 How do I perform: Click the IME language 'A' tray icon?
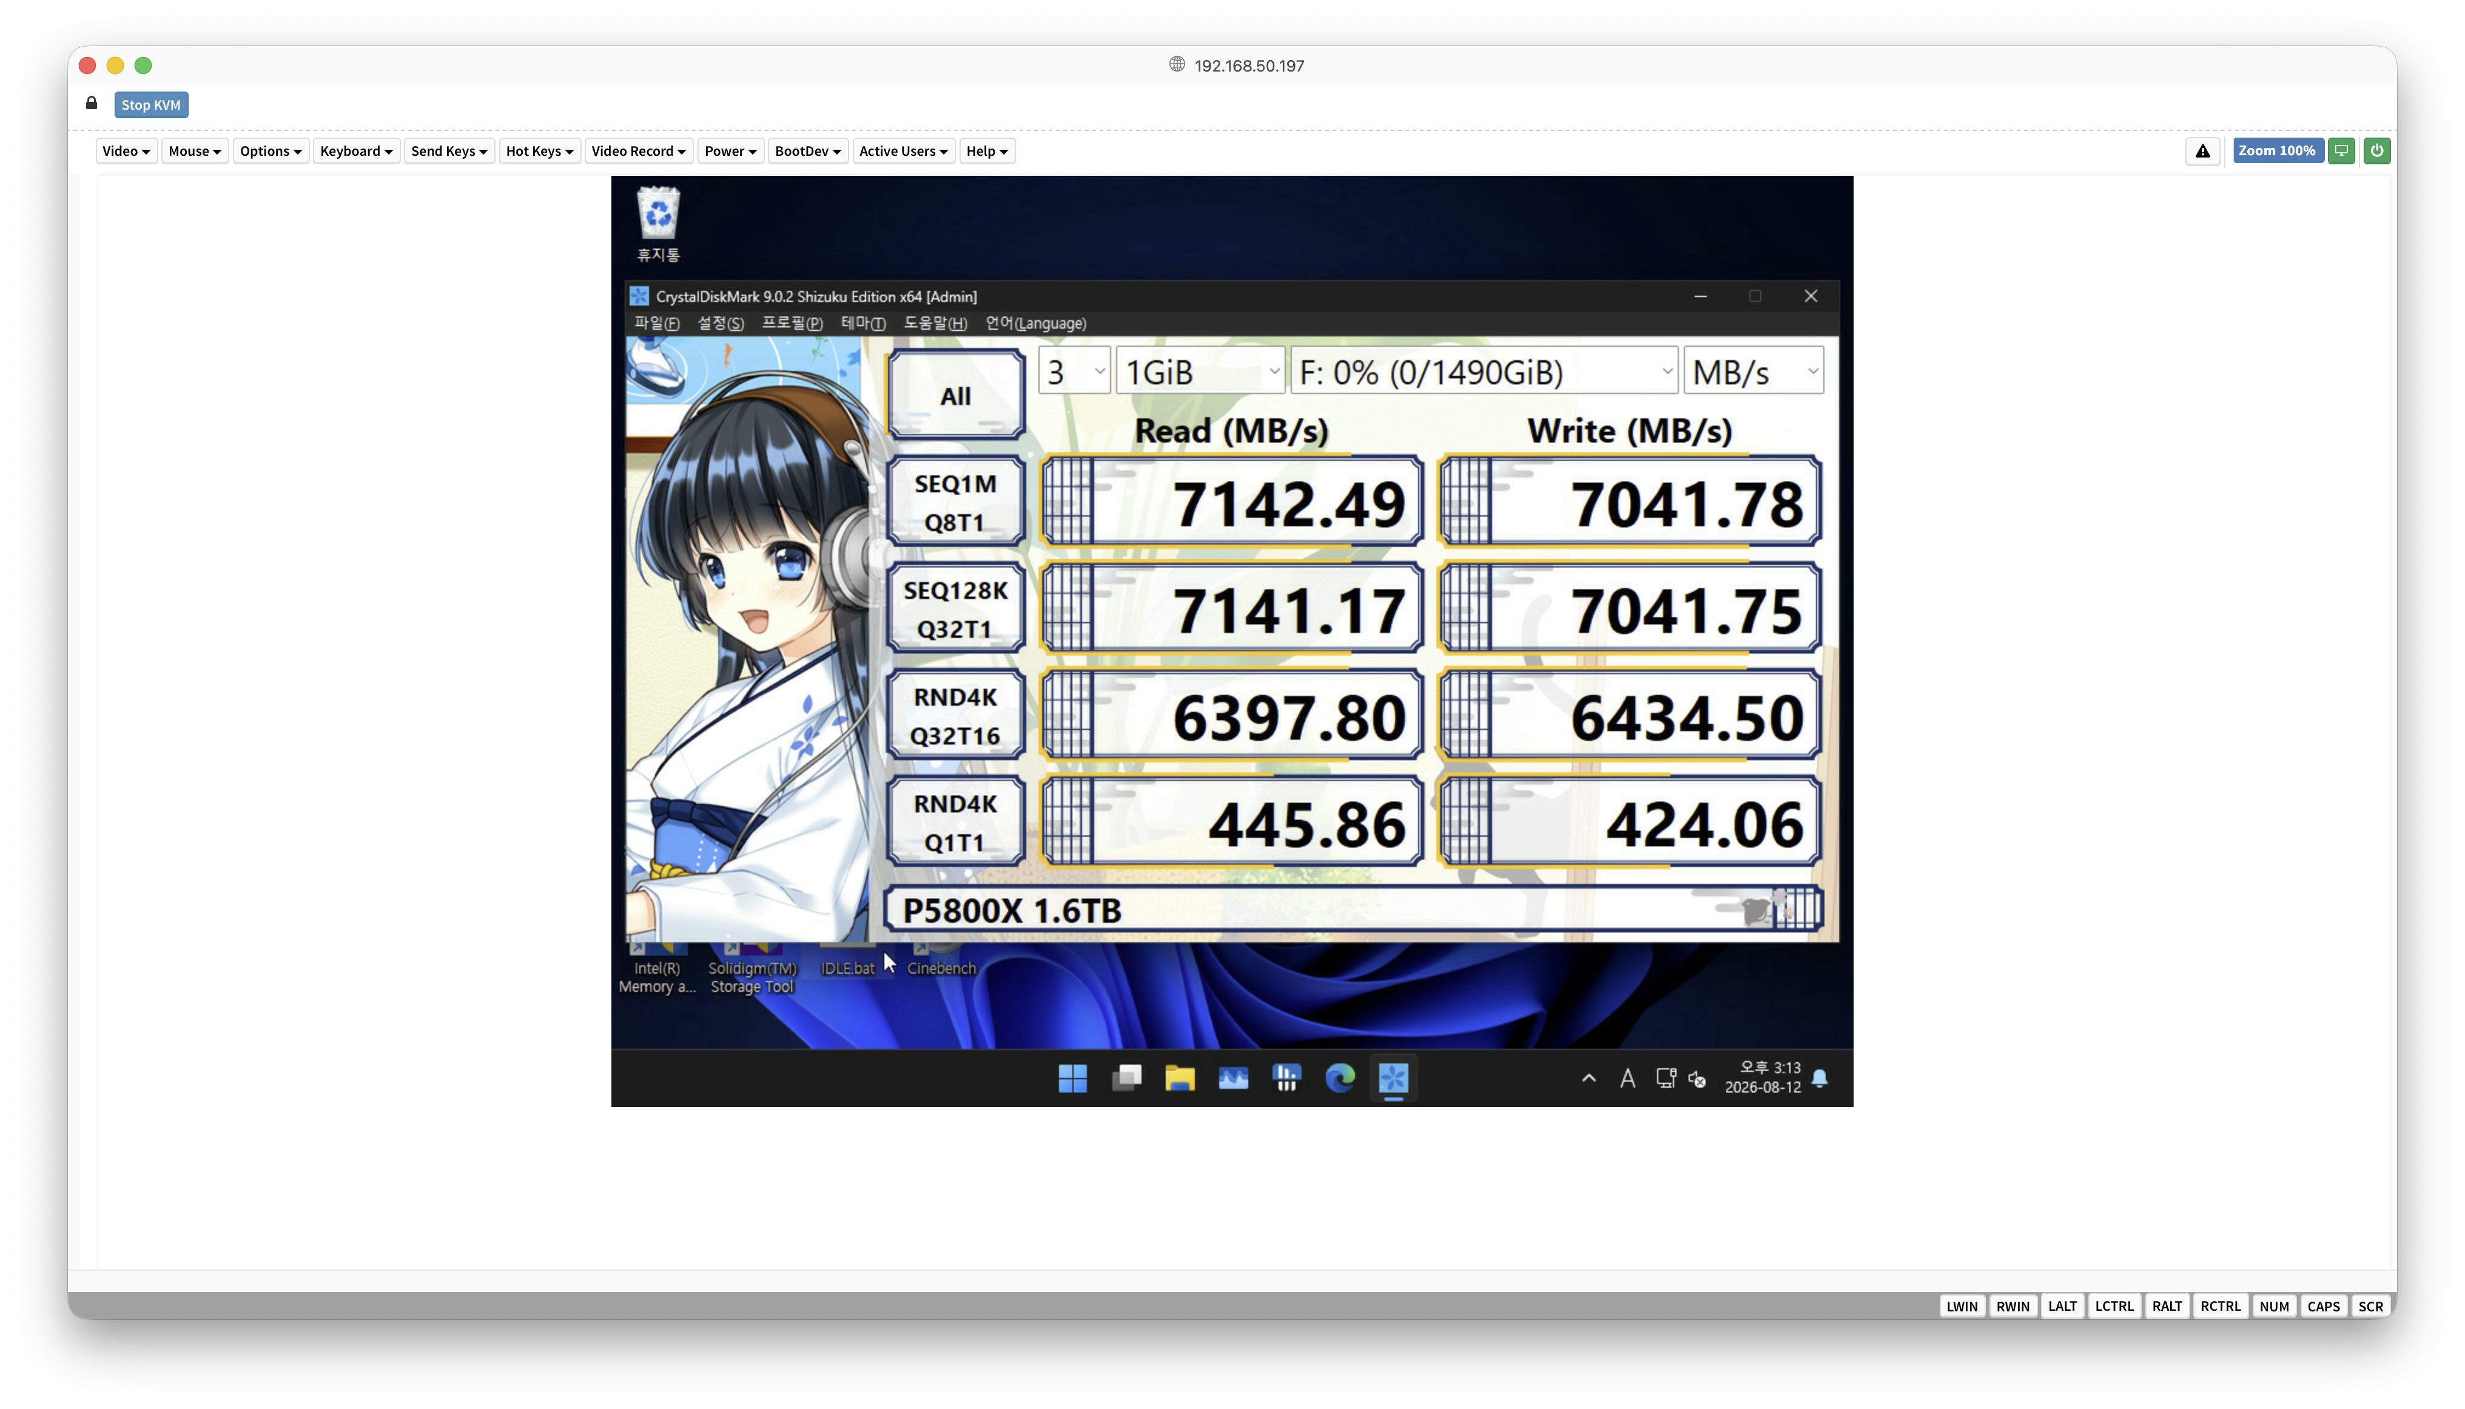pyautogui.click(x=1627, y=1078)
